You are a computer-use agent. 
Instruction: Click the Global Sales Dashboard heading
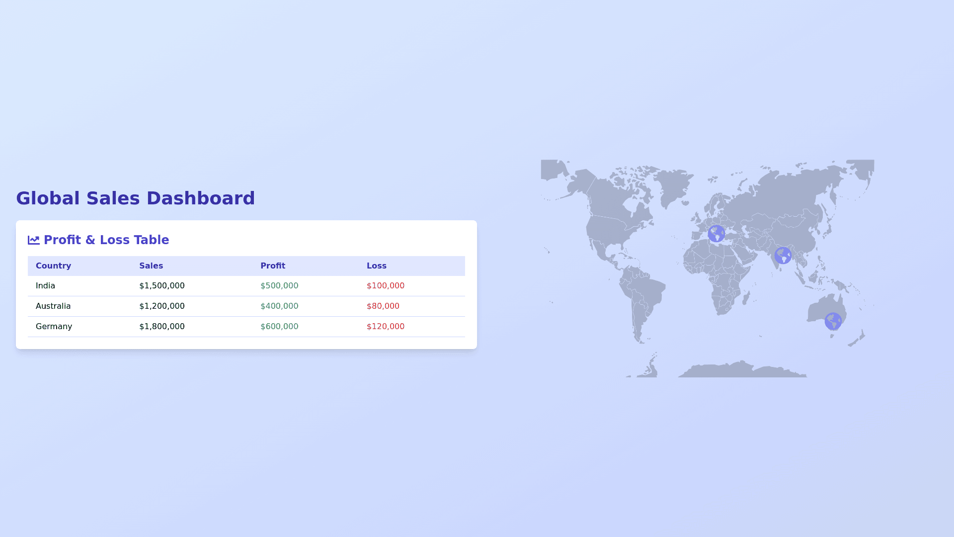(135, 198)
